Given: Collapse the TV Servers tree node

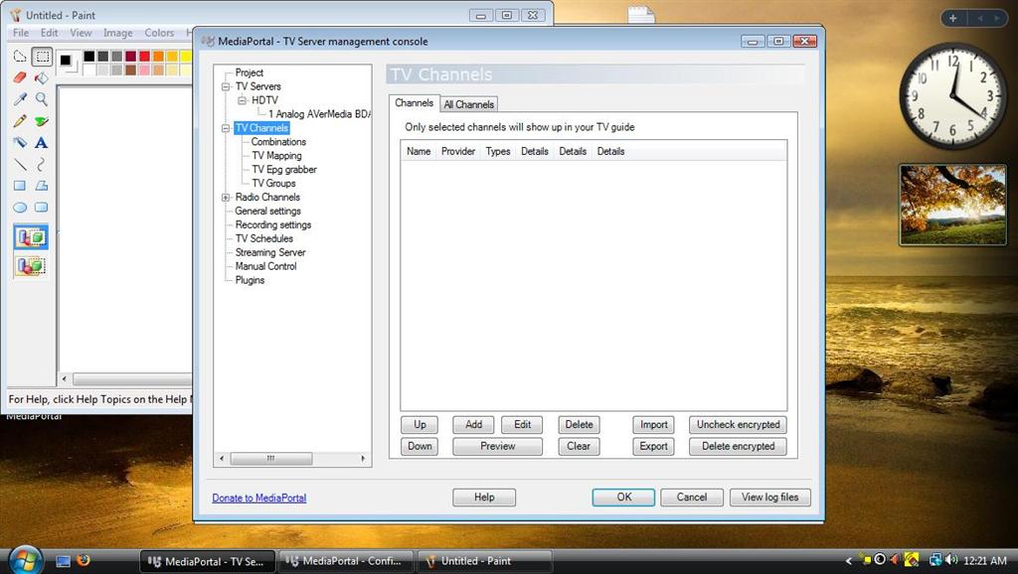Looking at the screenshot, I should tap(226, 87).
